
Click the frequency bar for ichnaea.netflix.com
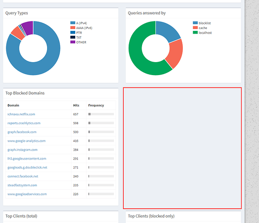(x=101, y=114)
